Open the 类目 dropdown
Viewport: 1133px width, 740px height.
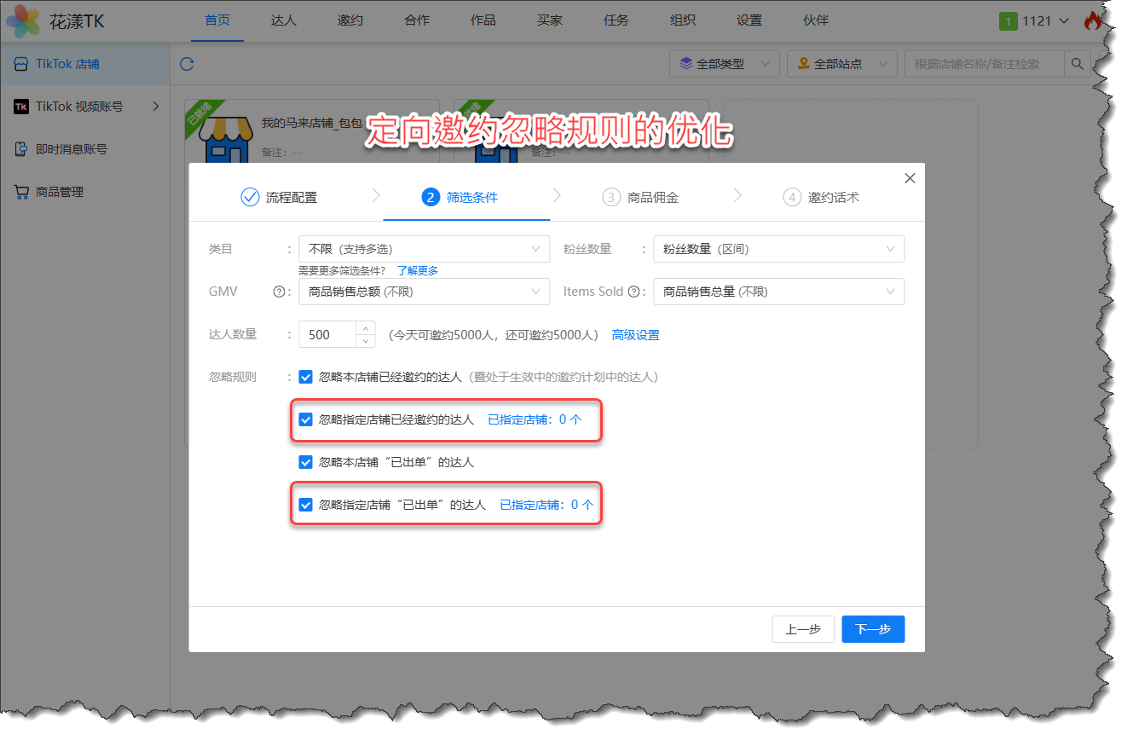coord(424,249)
